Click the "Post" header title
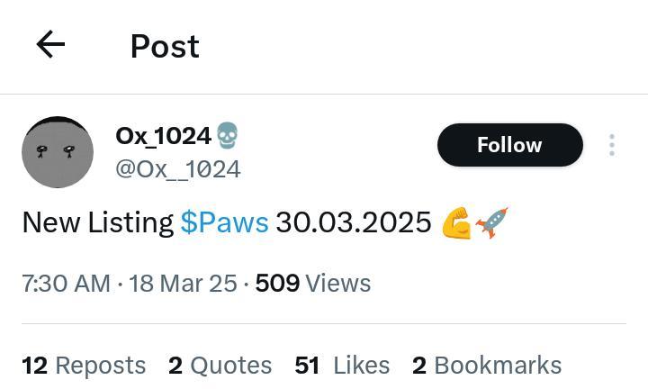Screen dimensions: 648x389 (165, 46)
